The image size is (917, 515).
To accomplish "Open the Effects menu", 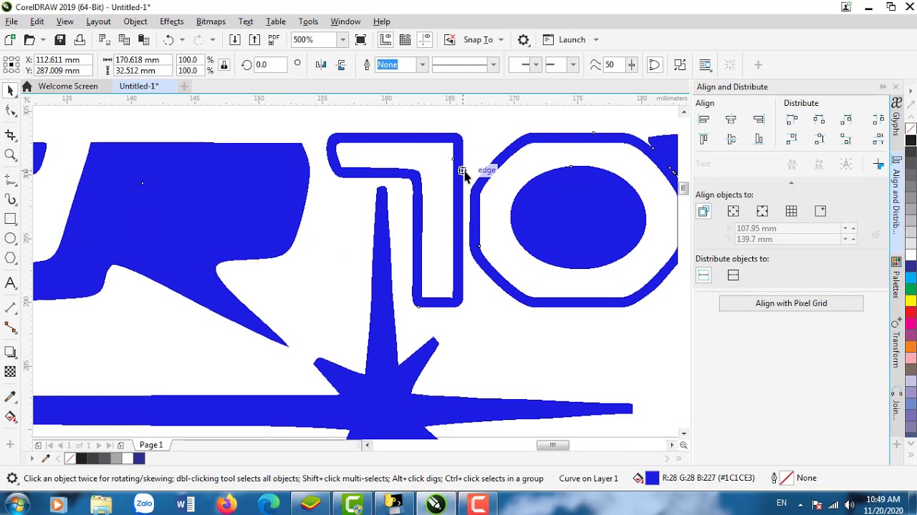I will [171, 21].
